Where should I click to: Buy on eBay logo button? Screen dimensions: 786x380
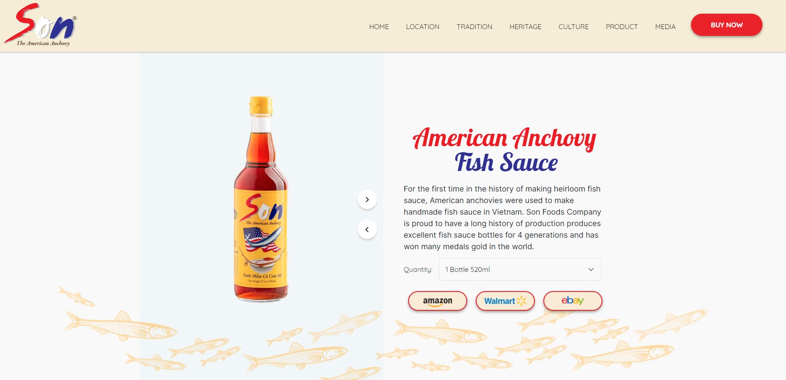573,301
